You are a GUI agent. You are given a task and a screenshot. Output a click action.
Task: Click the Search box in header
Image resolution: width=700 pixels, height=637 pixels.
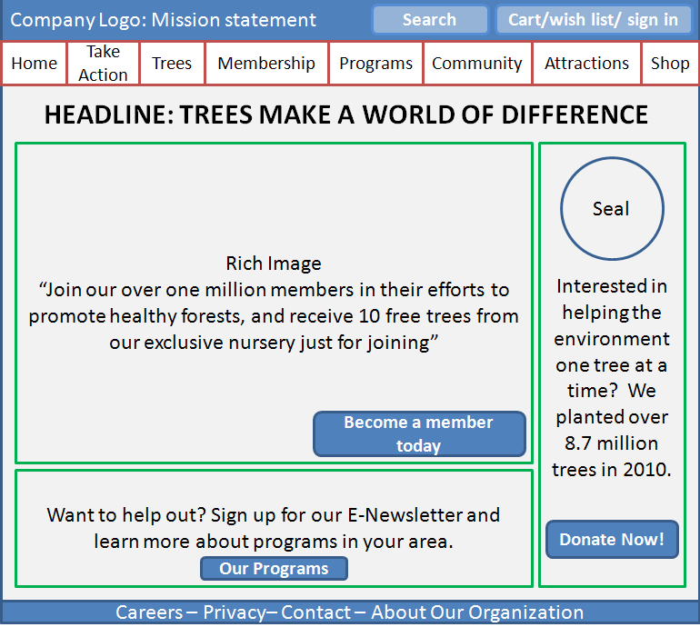(430, 20)
